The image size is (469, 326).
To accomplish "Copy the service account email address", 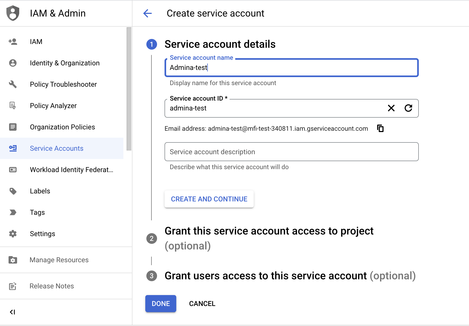I will coord(380,128).
